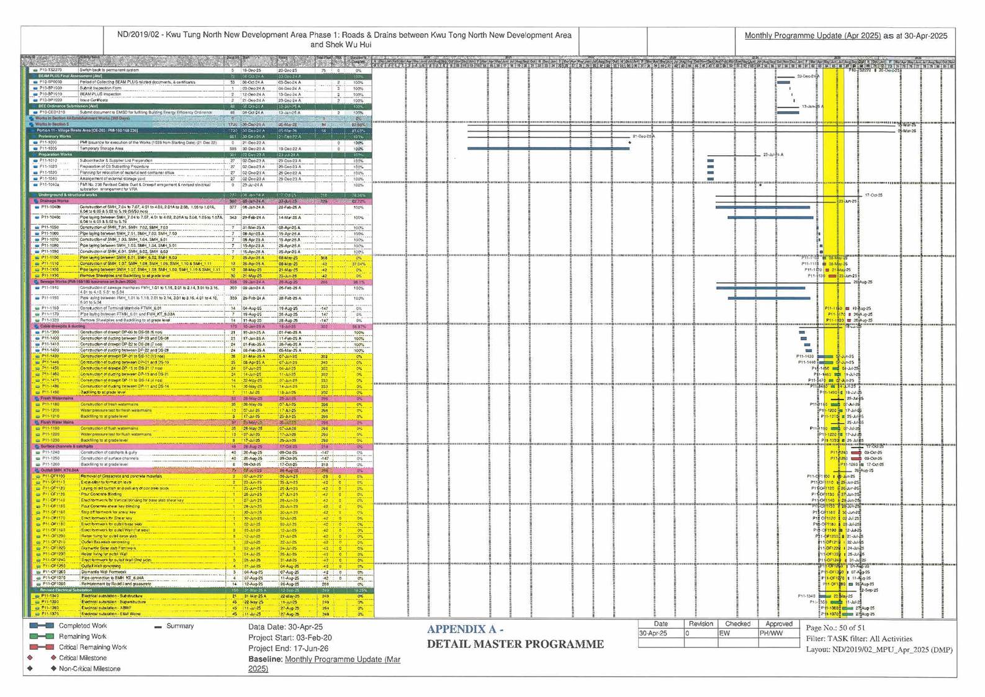
Task: Click "Data Date: 30-Apr-25" in the footer
Action: 285,627
